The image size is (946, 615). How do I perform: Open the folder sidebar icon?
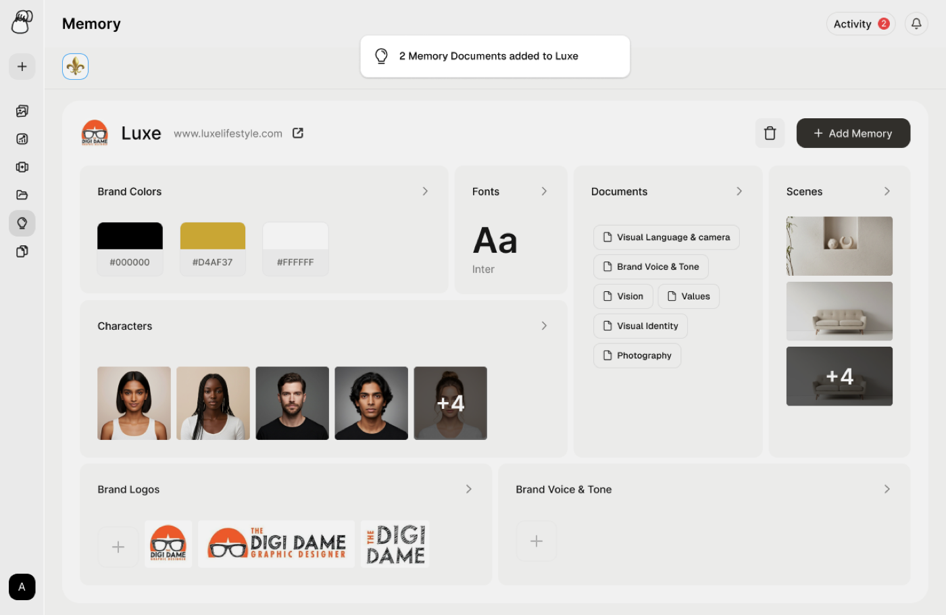22,195
